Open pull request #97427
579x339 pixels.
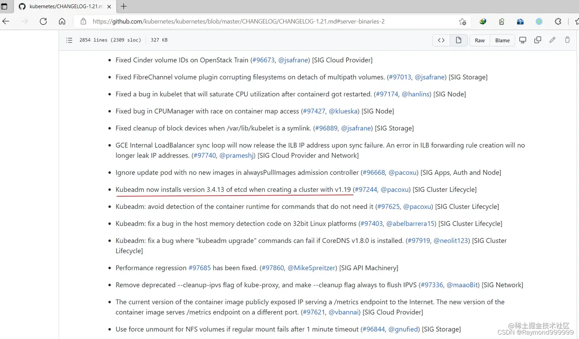(x=314, y=111)
